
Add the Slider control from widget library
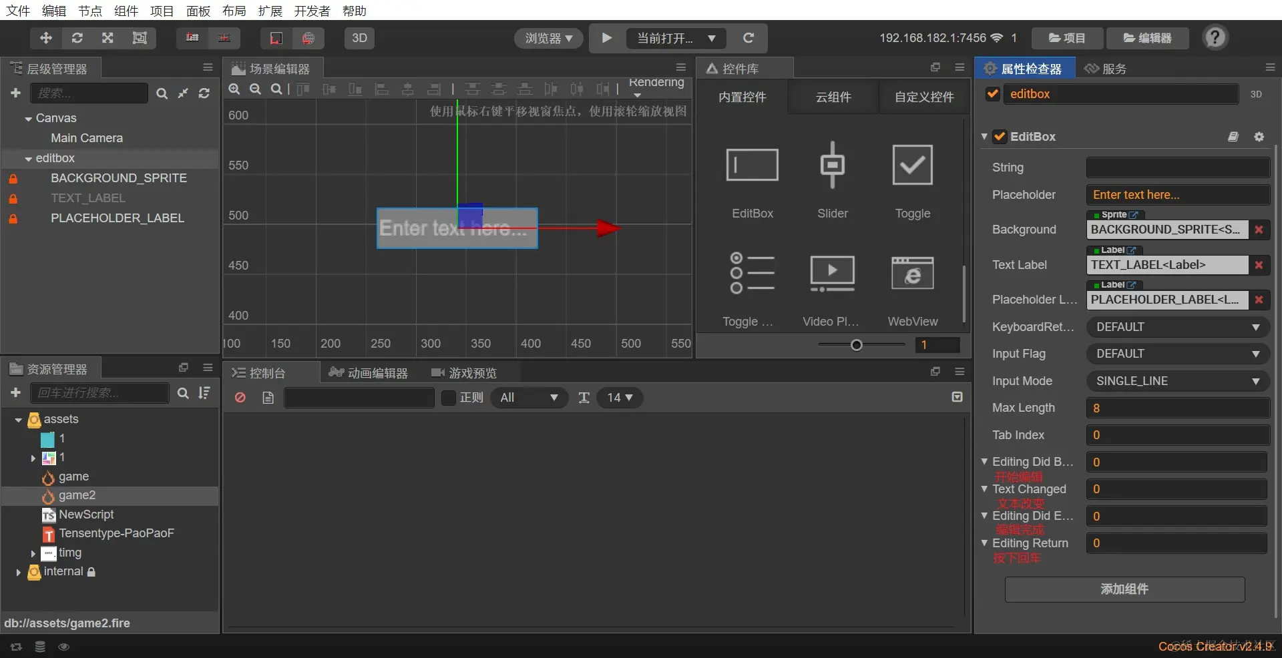point(833,180)
